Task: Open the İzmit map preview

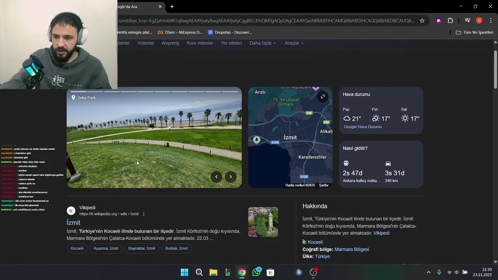Action: point(290,137)
